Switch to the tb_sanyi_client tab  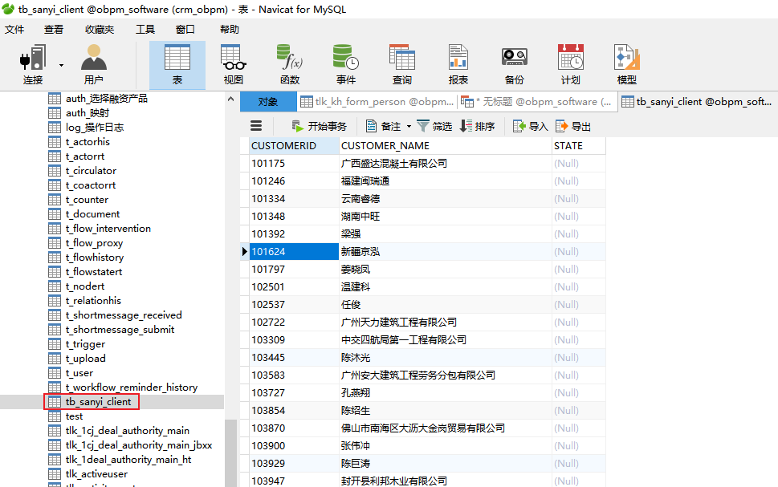[x=697, y=102]
